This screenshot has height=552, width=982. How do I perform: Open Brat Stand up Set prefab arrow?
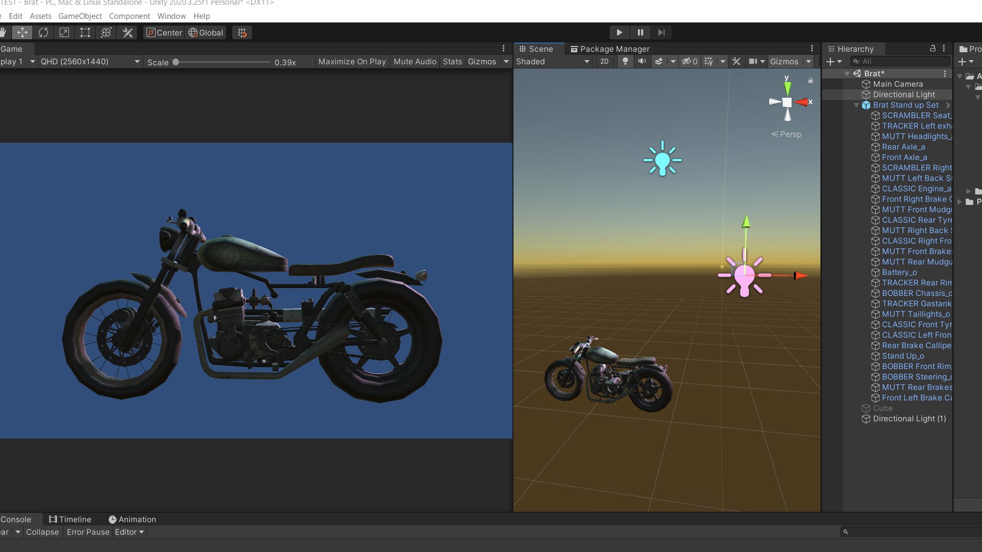point(947,105)
